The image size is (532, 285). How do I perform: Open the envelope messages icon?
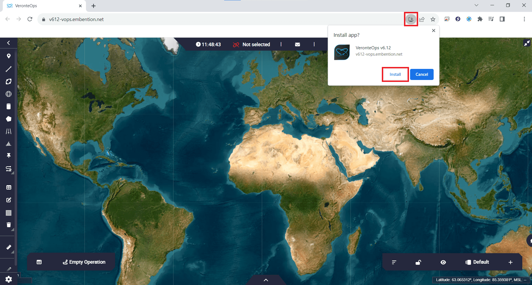pyautogui.click(x=297, y=45)
